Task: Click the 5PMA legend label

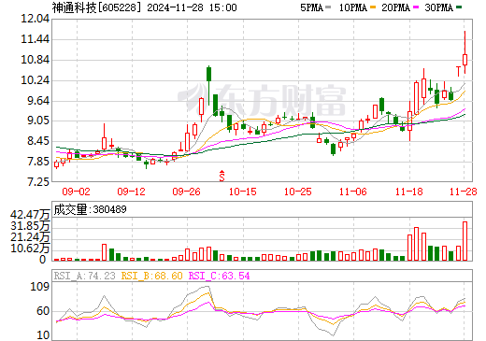Action: [311, 7]
